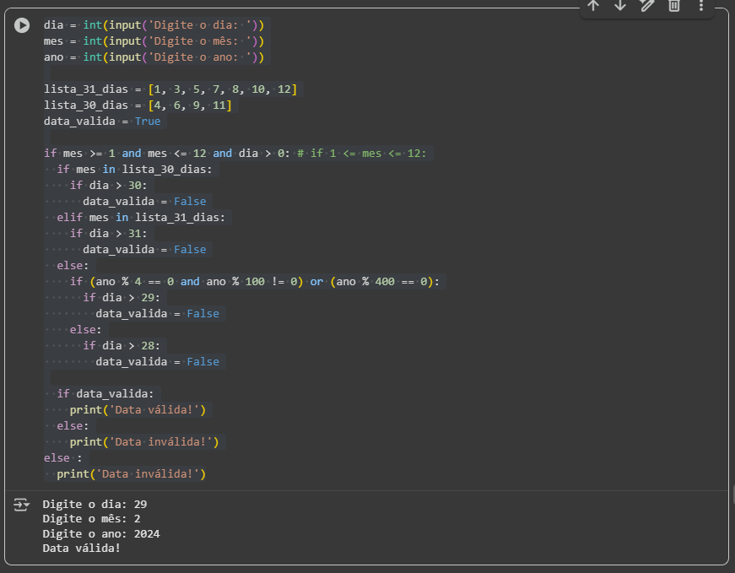Click the print('Data válida!') statement
Viewport: 735px width, 573px height.
(x=138, y=410)
